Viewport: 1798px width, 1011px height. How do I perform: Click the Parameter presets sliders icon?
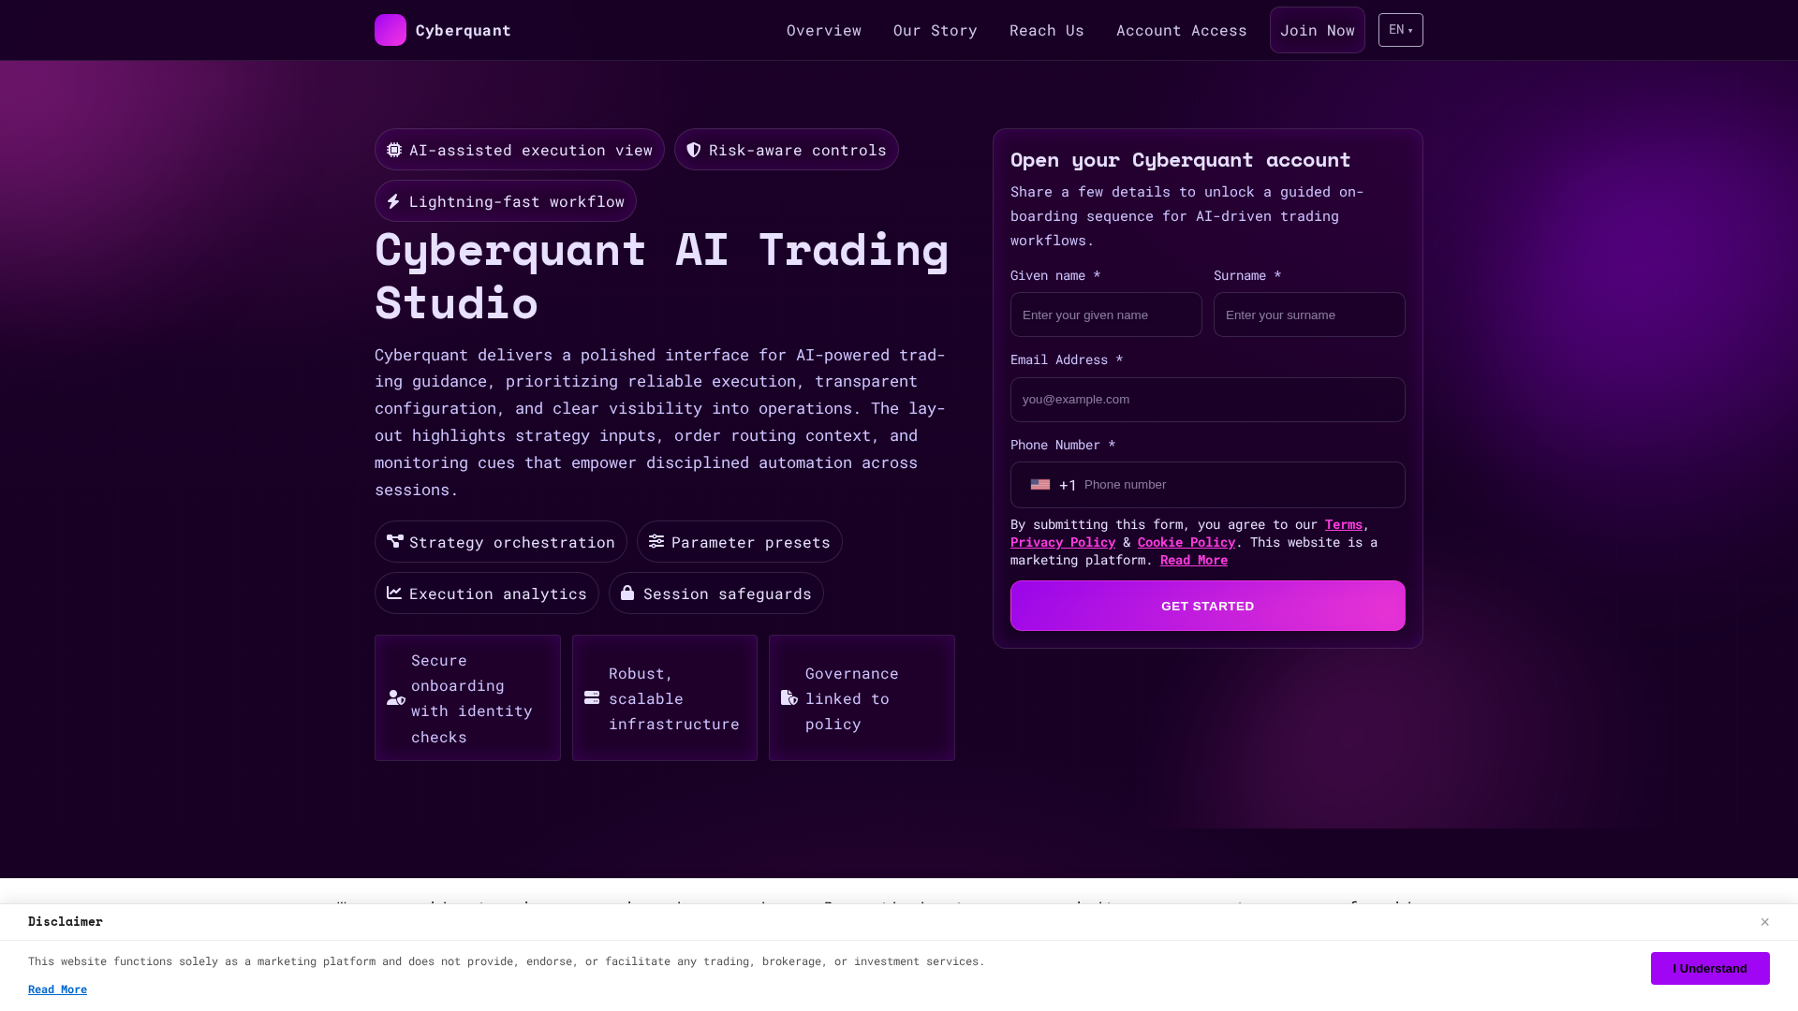(x=656, y=541)
